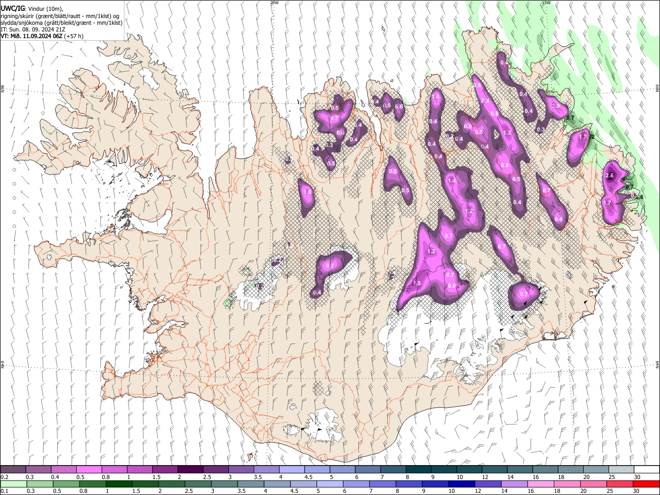Click bottom legend swatch between 6 and 7
Viewport: 660px width, 495px height.
click(356, 484)
